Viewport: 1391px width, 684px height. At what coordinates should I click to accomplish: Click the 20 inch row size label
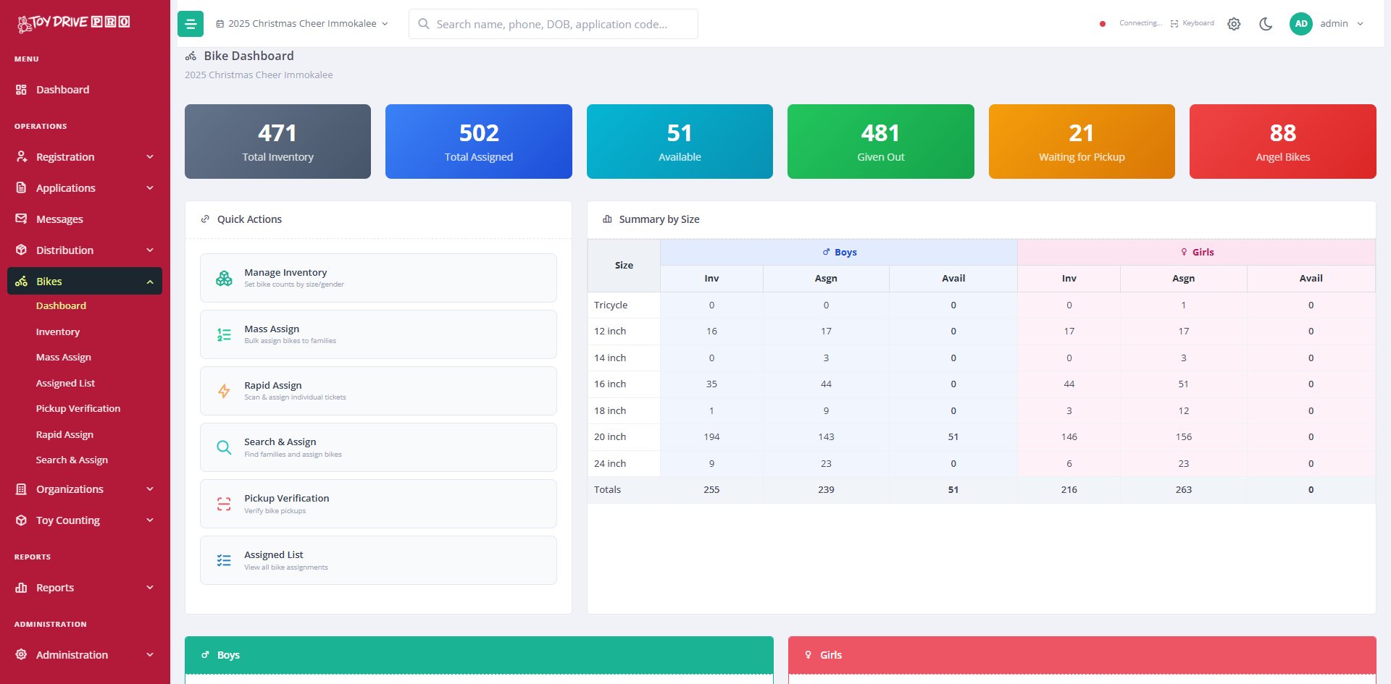pos(610,437)
